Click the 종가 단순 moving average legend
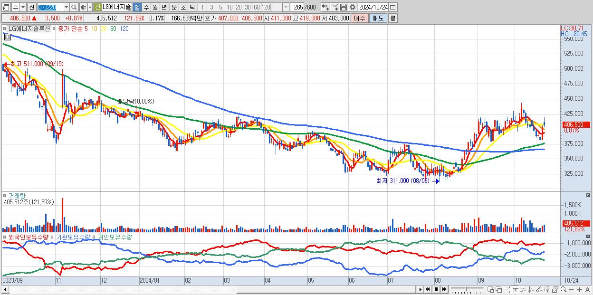 (69, 29)
